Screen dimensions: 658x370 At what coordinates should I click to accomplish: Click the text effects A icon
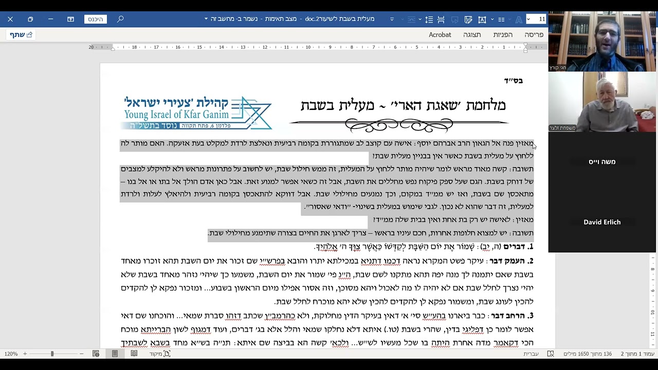click(x=519, y=20)
